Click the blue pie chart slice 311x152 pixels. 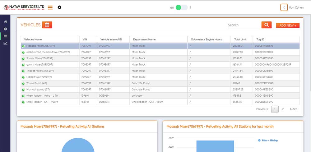pyautogui.click(x=78, y=146)
